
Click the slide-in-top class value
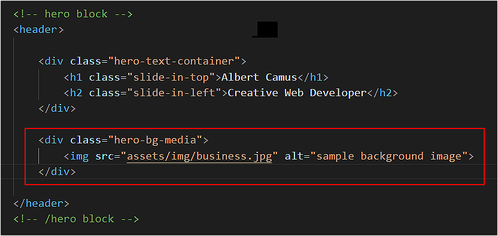coord(171,77)
